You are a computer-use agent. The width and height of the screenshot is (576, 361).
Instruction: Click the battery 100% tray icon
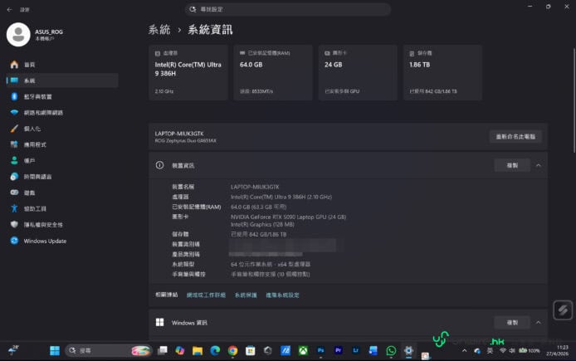coord(529,351)
